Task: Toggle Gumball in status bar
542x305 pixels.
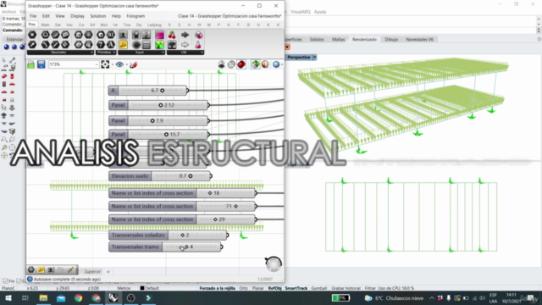Action: pos(318,288)
